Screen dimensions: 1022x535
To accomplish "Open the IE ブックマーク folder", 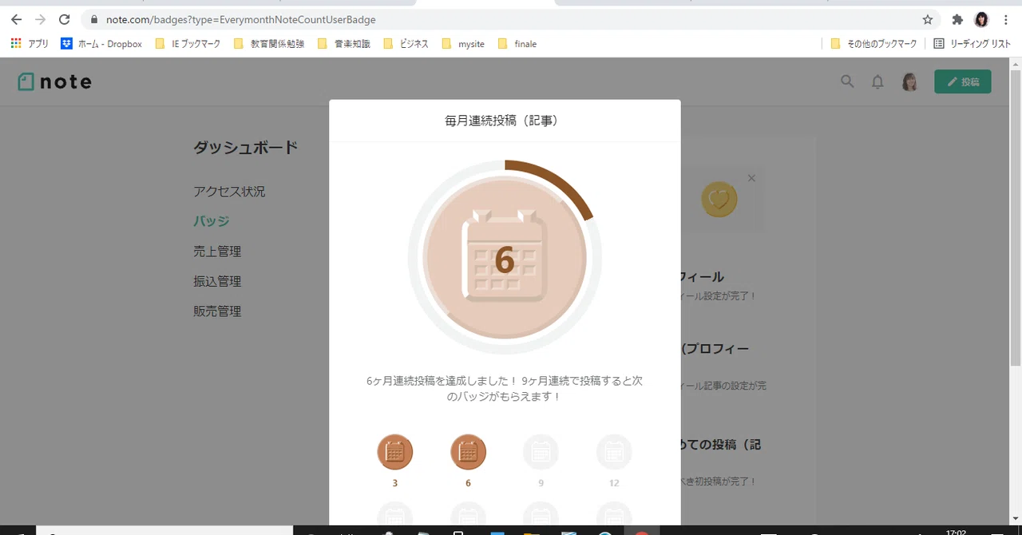I will pos(188,44).
